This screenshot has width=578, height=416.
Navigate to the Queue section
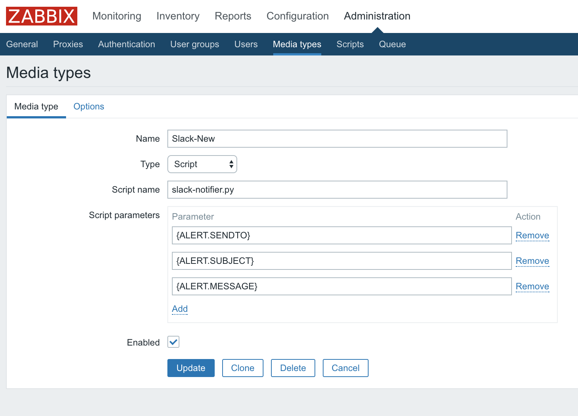(x=392, y=44)
